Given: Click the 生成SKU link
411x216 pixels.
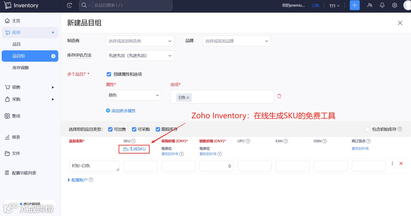Looking at the screenshot, I should click(134, 149).
